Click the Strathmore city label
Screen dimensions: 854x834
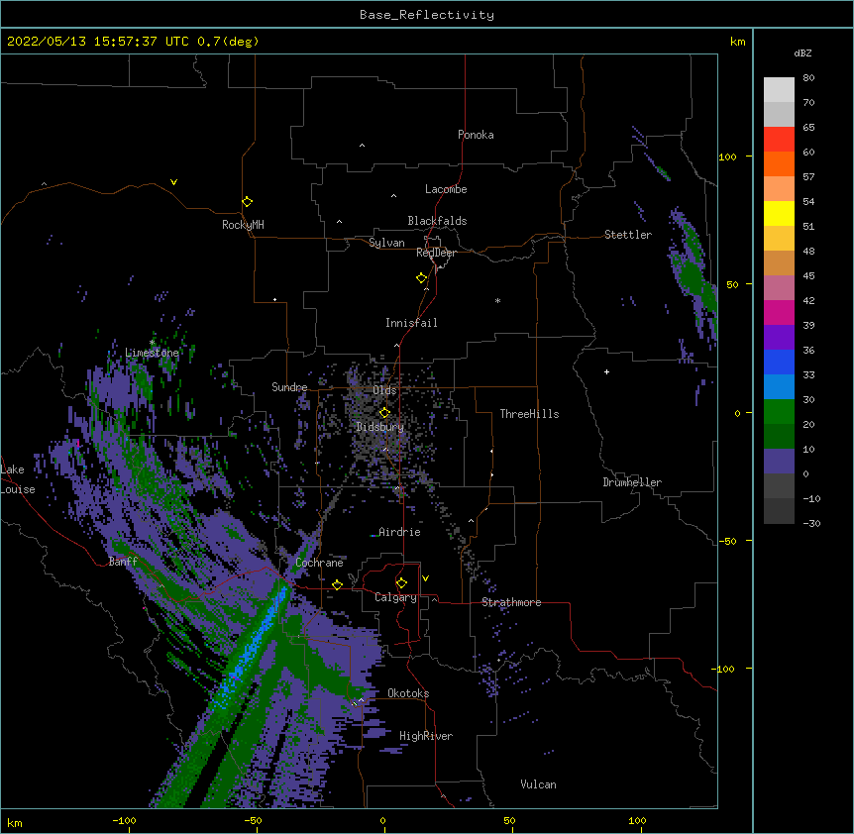point(511,602)
